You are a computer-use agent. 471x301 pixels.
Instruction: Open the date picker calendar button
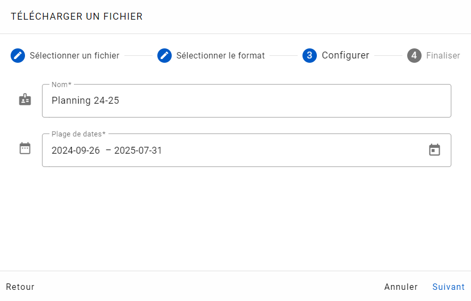point(434,150)
